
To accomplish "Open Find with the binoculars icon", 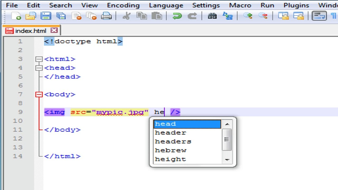I will (x=212, y=16).
